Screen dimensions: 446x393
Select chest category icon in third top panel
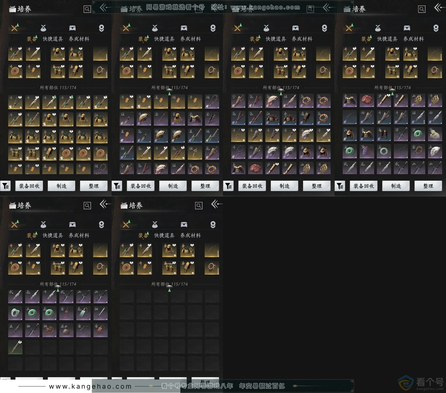coord(295,28)
